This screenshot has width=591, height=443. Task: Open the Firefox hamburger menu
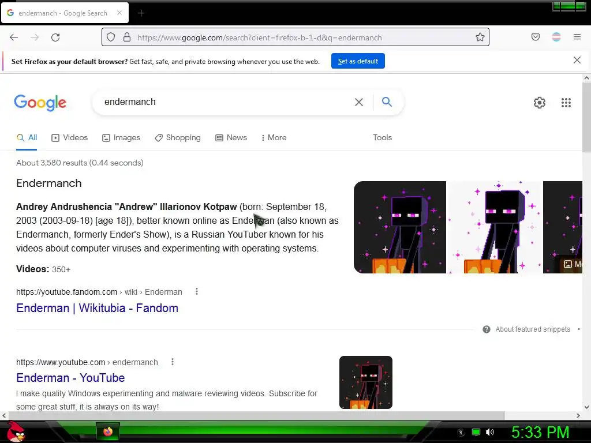coord(577,37)
